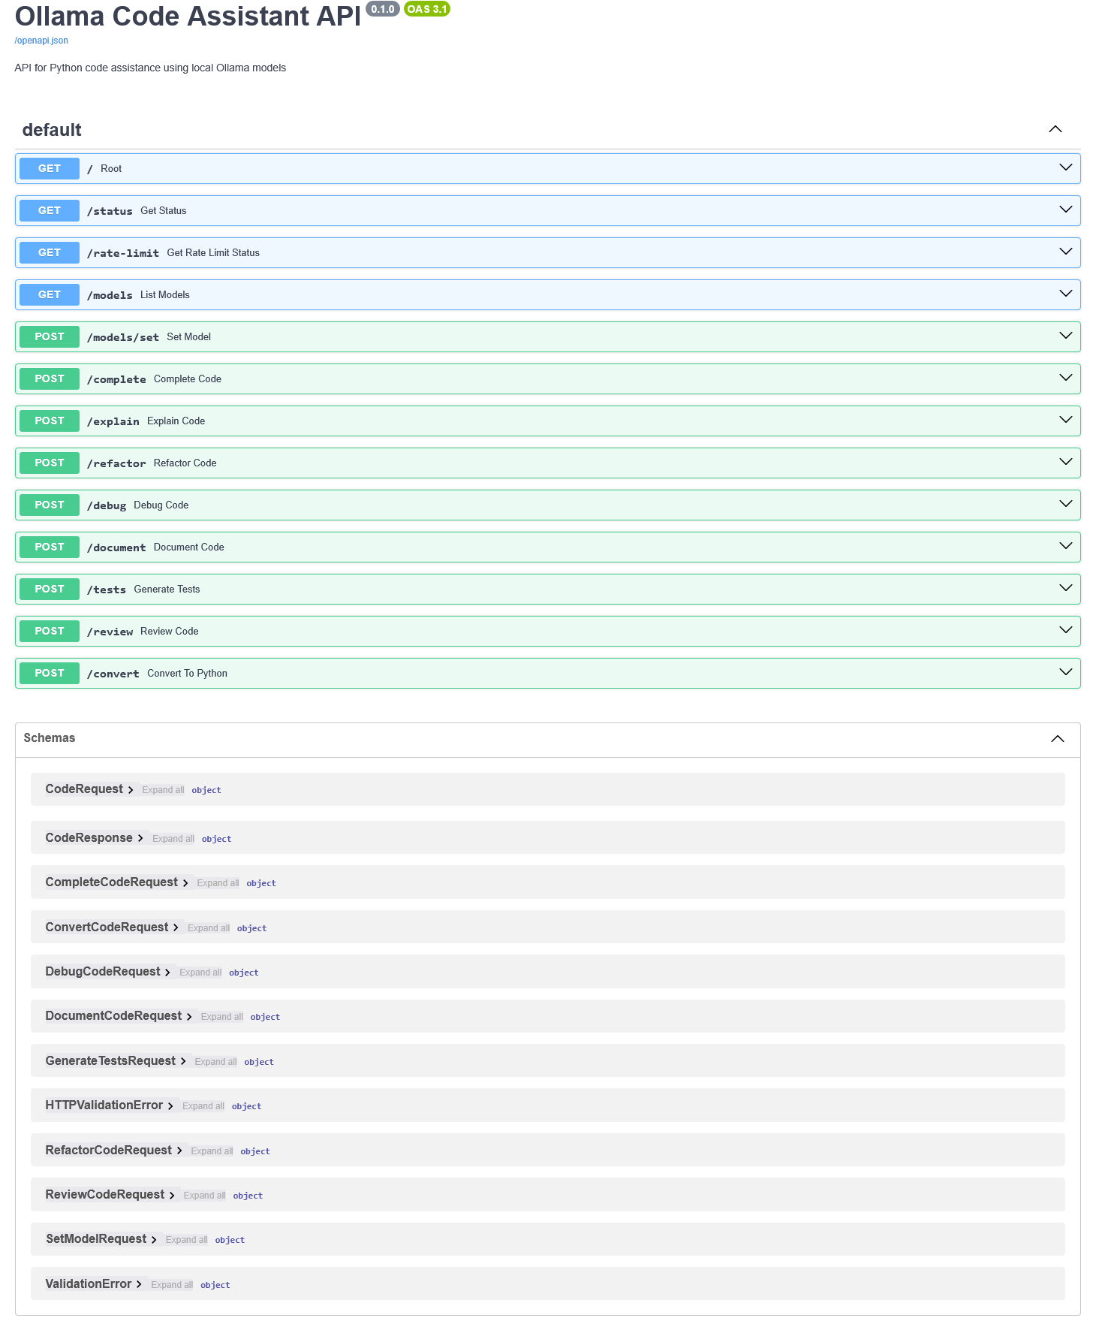The height and width of the screenshot is (1333, 1096).
Task: Click Expand all next to CodeResponse
Action: 173,839
